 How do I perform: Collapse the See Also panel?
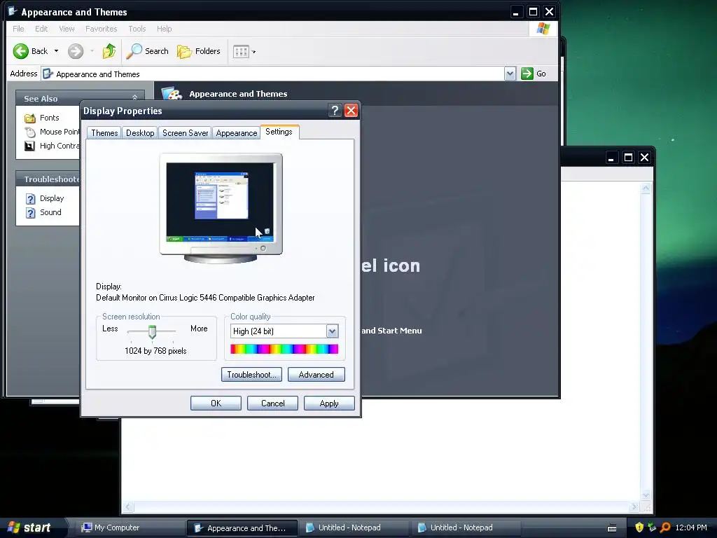click(x=134, y=98)
